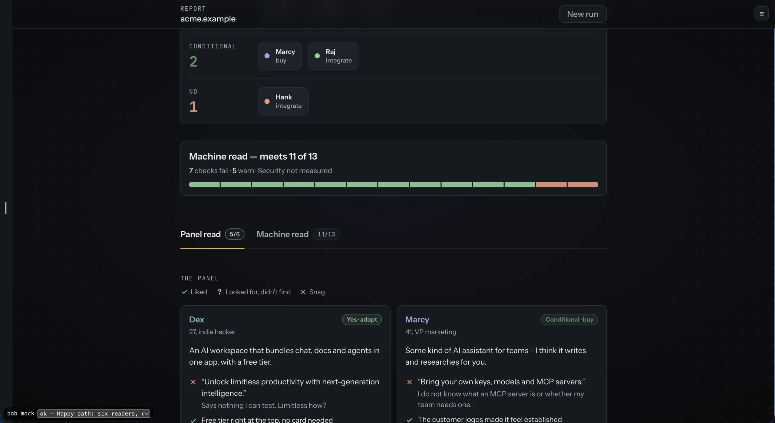Open the hamburger menu icon
Screen dimensions: 775x423
tap(761, 14)
